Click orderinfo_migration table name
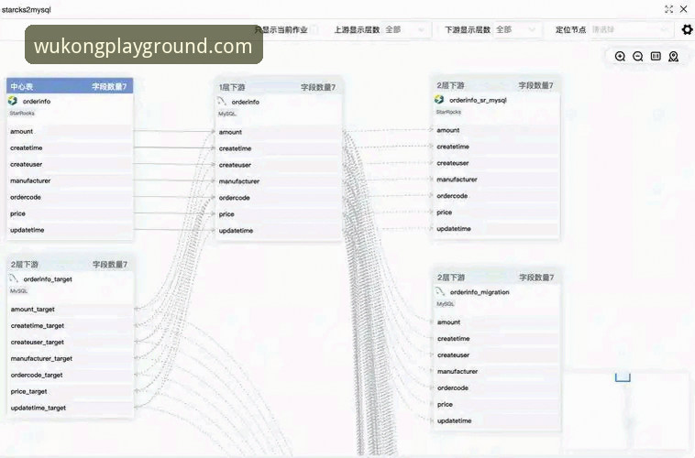 (x=480, y=291)
